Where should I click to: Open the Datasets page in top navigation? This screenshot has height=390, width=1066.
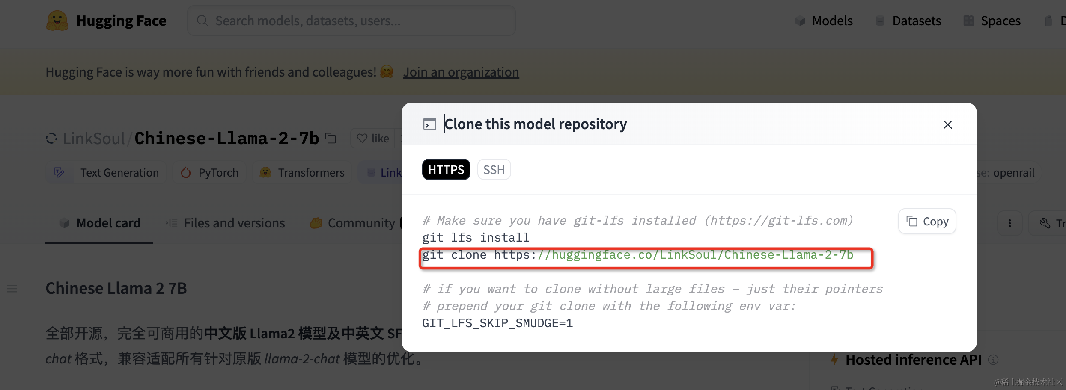click(x=908, y=21)
